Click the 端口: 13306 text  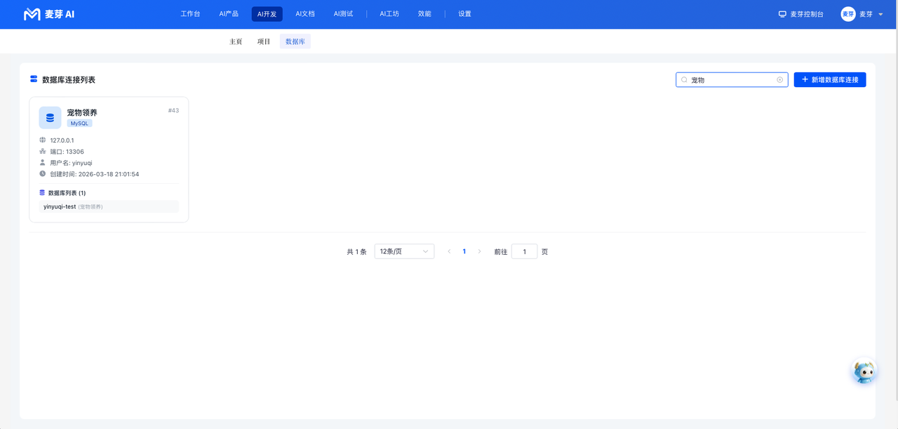click(x=67, y=152)
